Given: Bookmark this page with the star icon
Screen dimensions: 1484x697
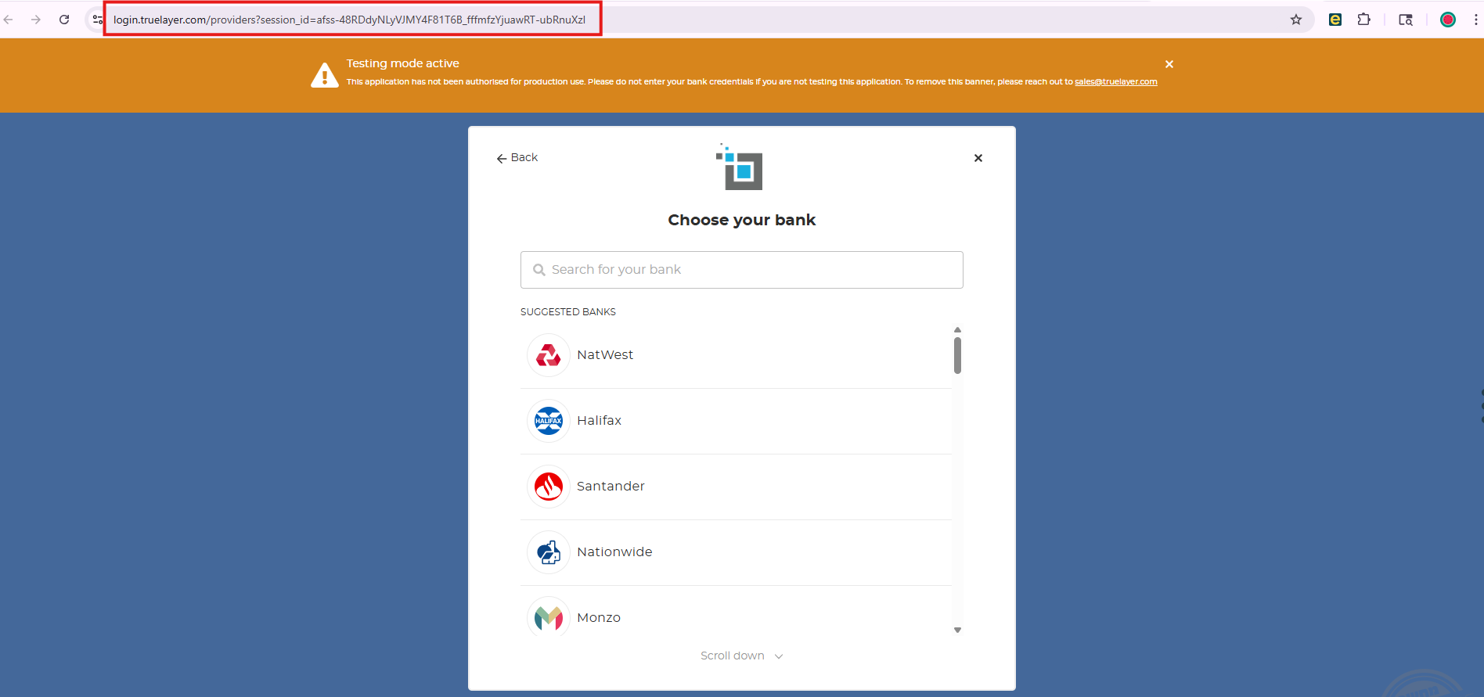Looking at the screenshot, I should coord(1296,20).
